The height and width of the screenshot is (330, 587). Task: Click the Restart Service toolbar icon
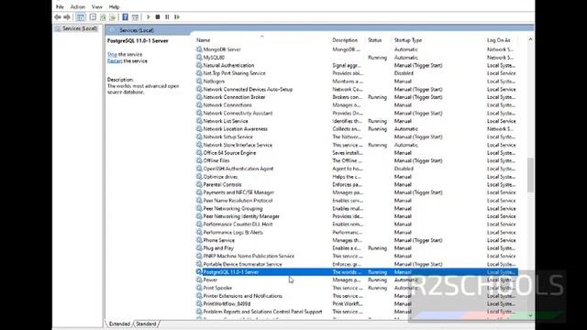coord(177,17)
